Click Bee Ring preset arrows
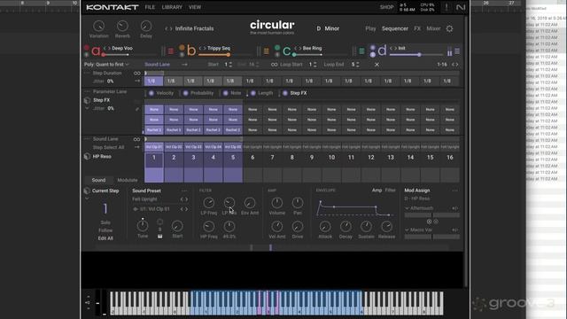The height and width of the screenshot is (319, 567). (298, 48)
